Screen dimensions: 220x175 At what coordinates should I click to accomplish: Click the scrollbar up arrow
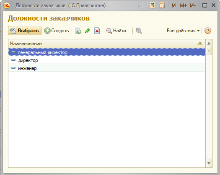(209, 44)
